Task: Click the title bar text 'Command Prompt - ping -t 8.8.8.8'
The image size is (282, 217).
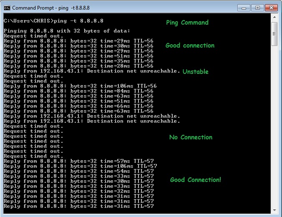Action: (x=51, y=8)
